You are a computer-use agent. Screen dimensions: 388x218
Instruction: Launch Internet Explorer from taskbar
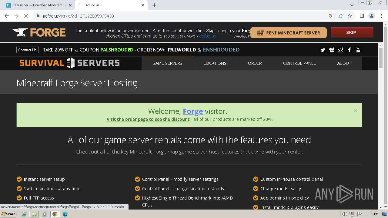(24, 214)
